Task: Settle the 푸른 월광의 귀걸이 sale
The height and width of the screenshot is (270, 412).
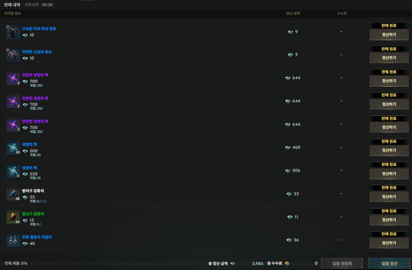Action: tap(389, 243)
